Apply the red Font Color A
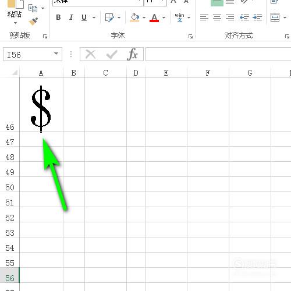This screenshot has height=291, width=291. [154, 17]
